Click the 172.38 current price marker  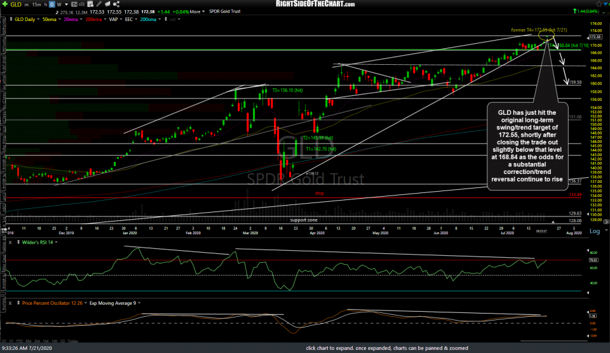pos(595,37)
